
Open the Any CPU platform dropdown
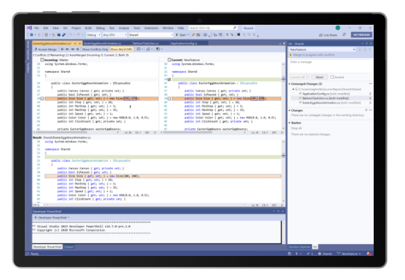(114, 35)
